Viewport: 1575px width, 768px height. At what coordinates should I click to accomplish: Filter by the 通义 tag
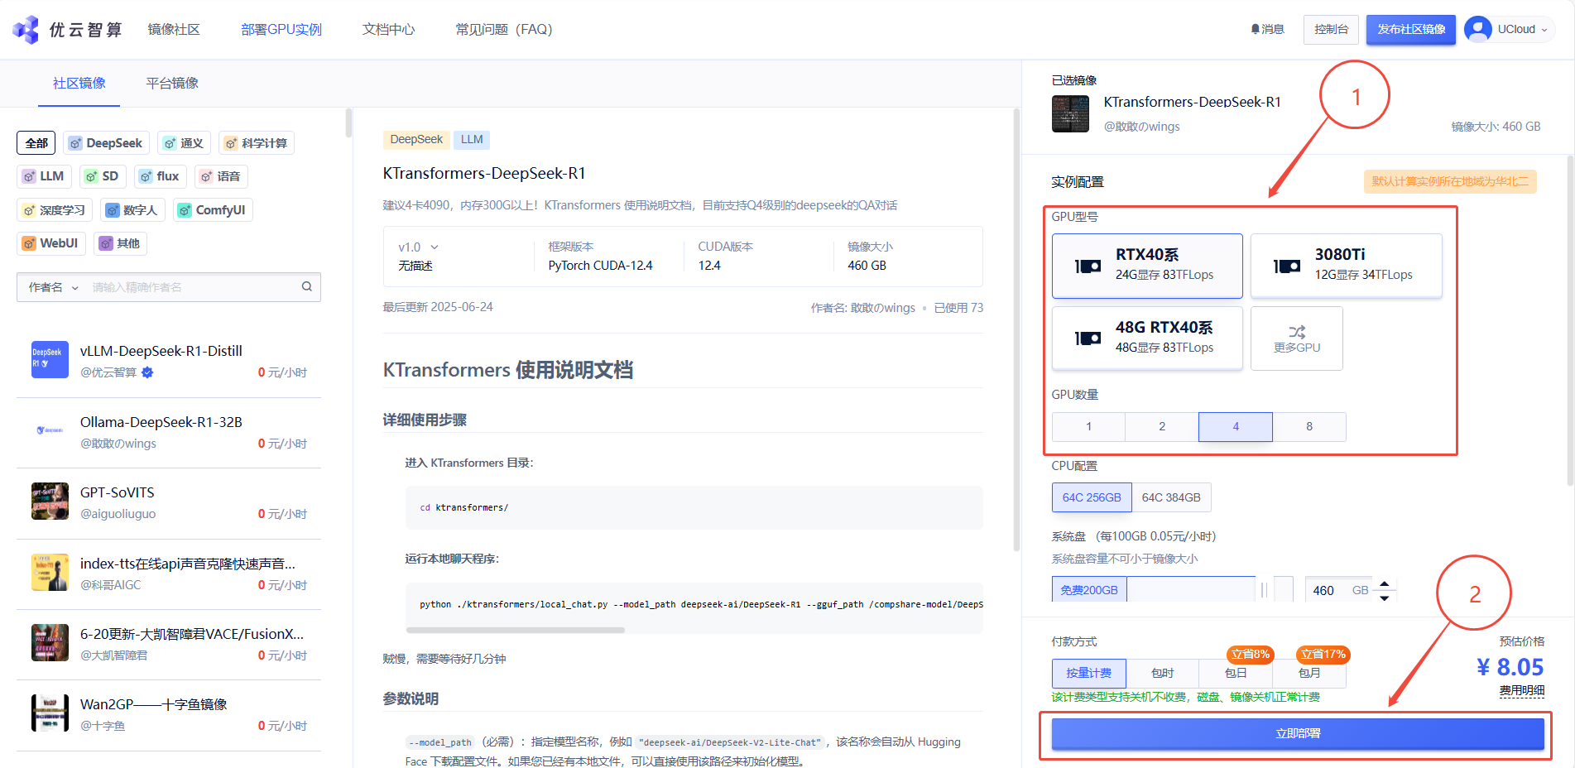(x=184, y=143)
